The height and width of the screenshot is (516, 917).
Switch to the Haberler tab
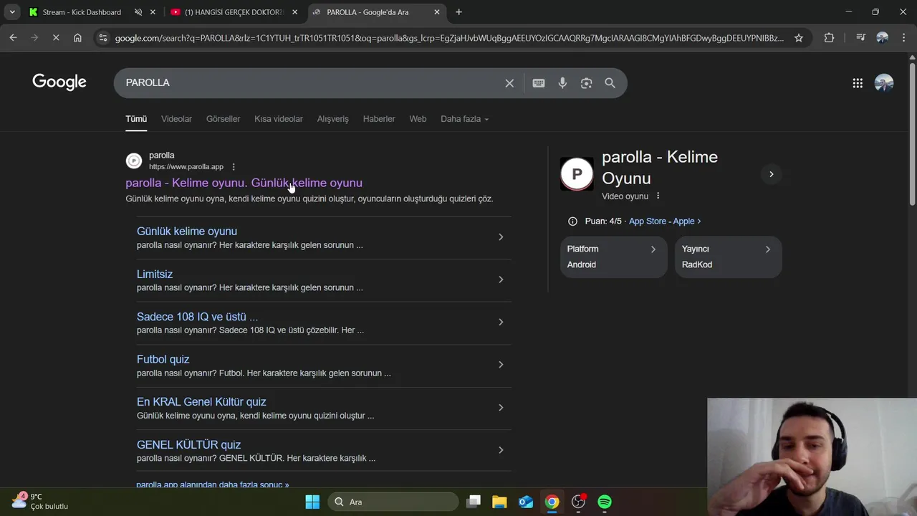[x=379, y=119]
